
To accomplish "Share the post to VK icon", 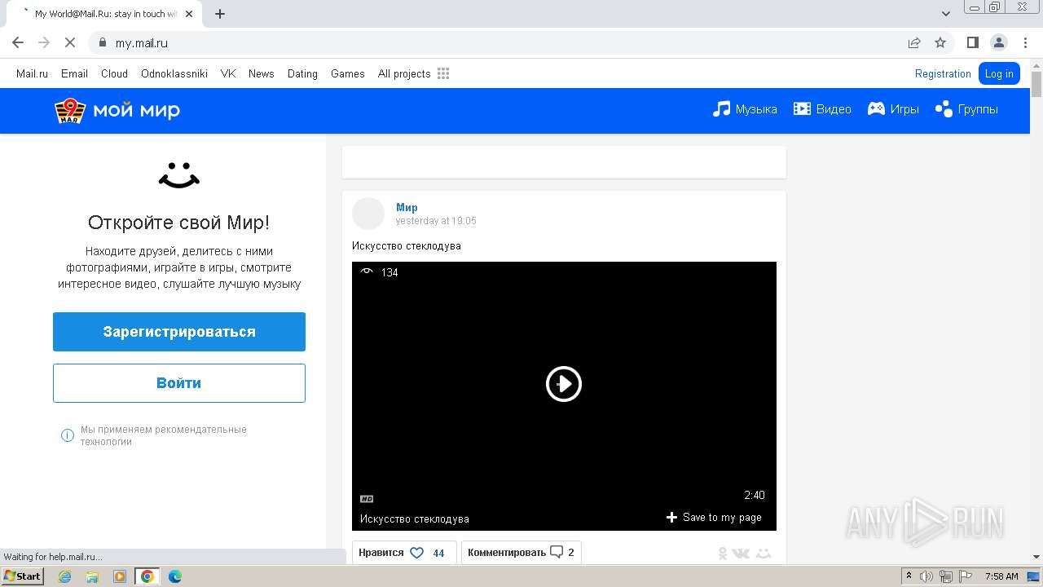I will point(741,554).
